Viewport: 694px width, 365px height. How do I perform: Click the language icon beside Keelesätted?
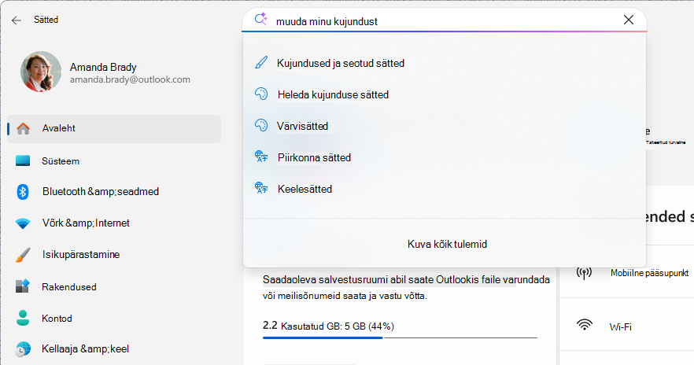261,188
